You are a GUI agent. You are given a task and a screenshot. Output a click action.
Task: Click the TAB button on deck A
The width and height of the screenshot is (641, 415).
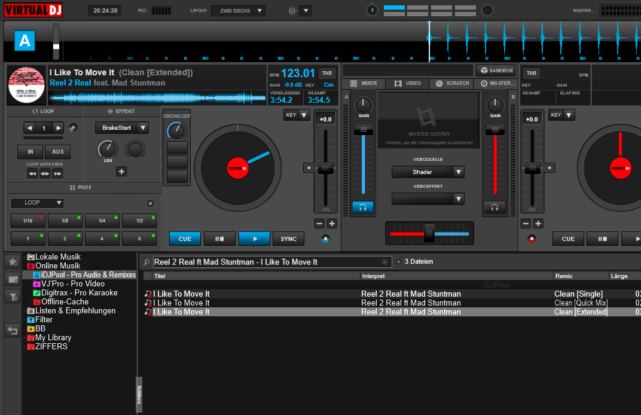point(327,73)
